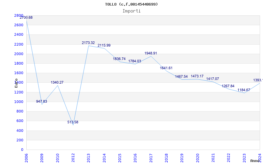
Task: Click the 2021 year tick label
Action: pos(213,158)
